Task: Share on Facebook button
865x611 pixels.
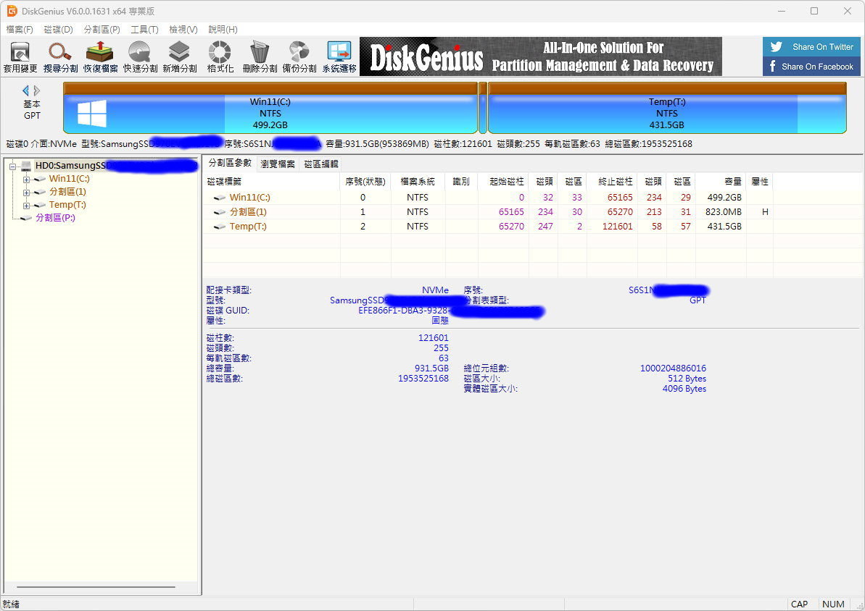Action: click(x=811, y=67)
